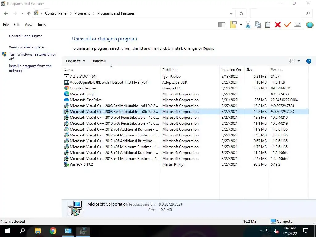Open the view options dropdown arrow
Image resolution: width=316 pixels, height=237 pixels.
coord(299,61)
